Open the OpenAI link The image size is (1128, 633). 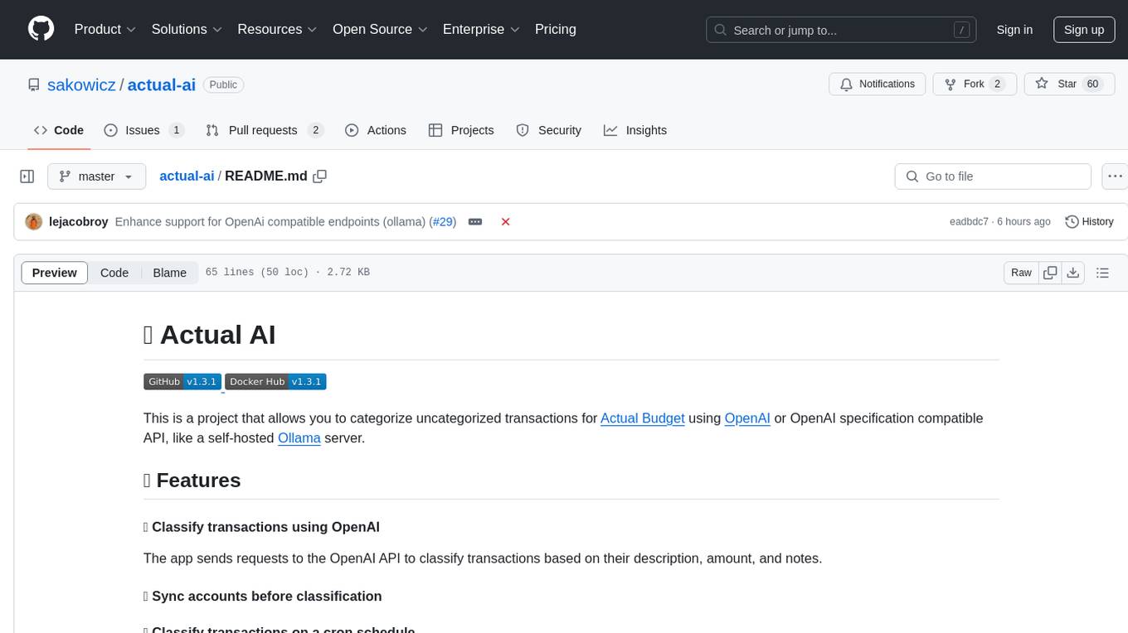click(747, 418)
